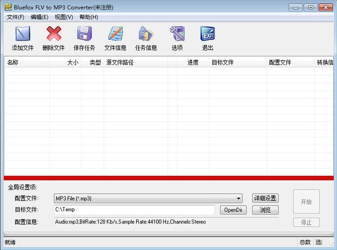Image resolution: width=337 pixels, height=250 pixels.
Task: Open the 视图(V) menu
Action: (64, 17)
